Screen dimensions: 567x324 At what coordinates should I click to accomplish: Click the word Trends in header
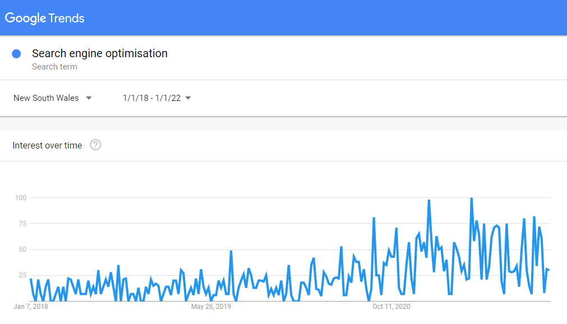click(67, 18)
